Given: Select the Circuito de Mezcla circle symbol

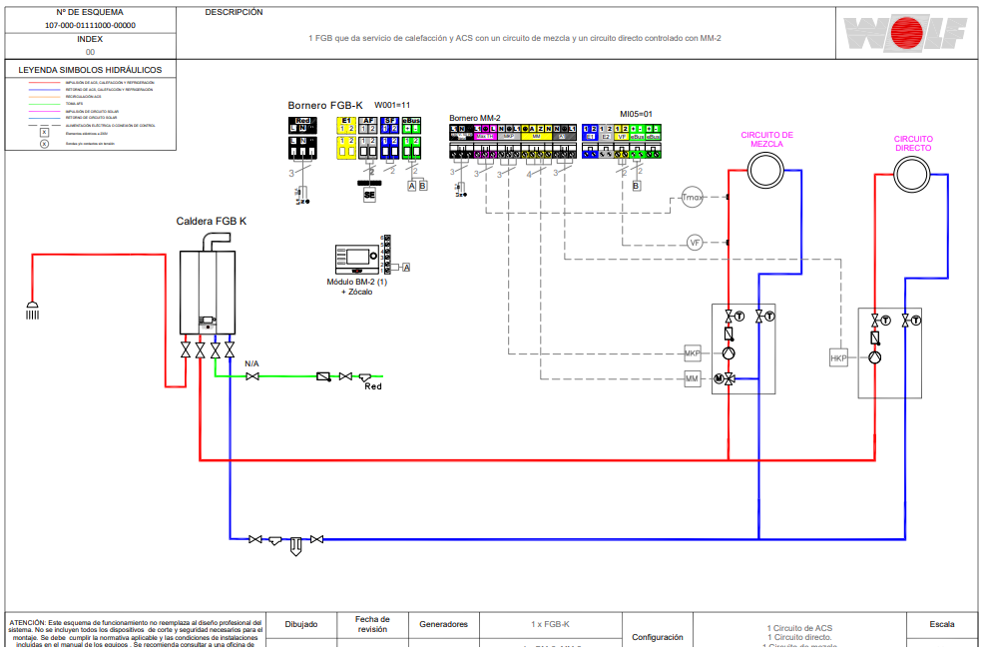Looking at the screenshot, I should tap(765, 170).
